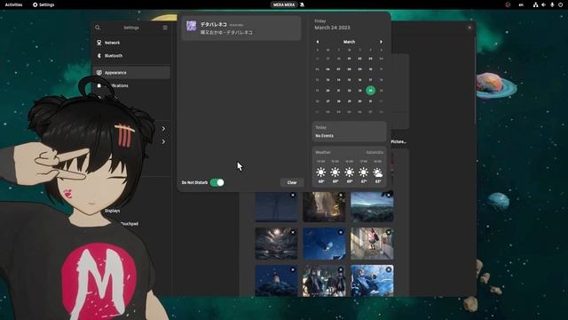Close the Settings window
Screen dimensions: 568x320
[469, 28]
